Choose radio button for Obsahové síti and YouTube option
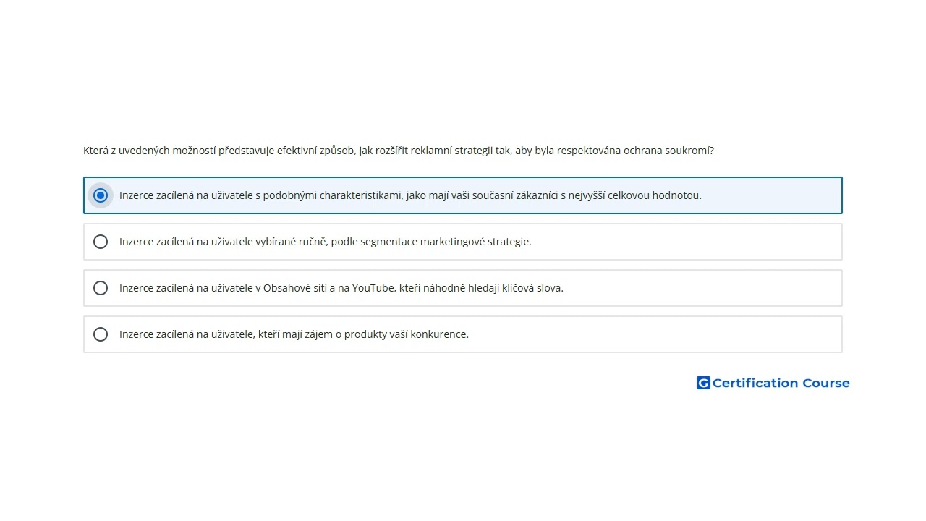 tap(101, 288)
